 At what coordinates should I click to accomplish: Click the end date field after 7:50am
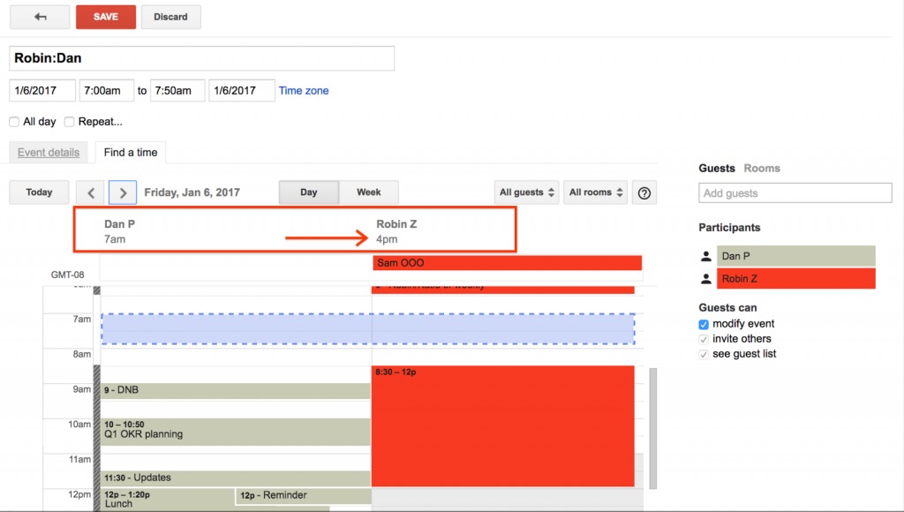pyautogui.click(x=242, y=91)
